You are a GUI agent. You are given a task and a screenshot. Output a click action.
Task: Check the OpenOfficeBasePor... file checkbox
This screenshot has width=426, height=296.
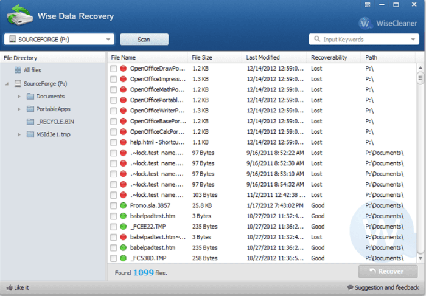[114, 122]
